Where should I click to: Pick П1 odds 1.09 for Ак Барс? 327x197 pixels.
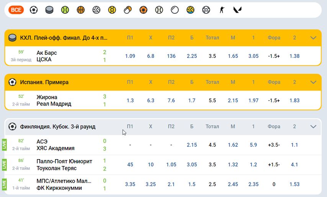coord(130,56)
